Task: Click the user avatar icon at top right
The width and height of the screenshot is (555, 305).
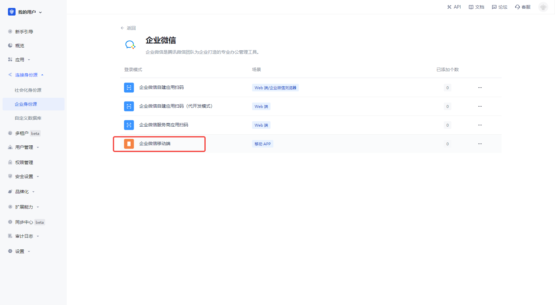Action: [543, 7]
